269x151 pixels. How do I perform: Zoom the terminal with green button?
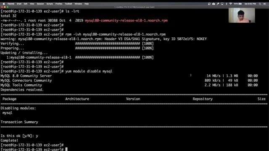coord(8,7)
